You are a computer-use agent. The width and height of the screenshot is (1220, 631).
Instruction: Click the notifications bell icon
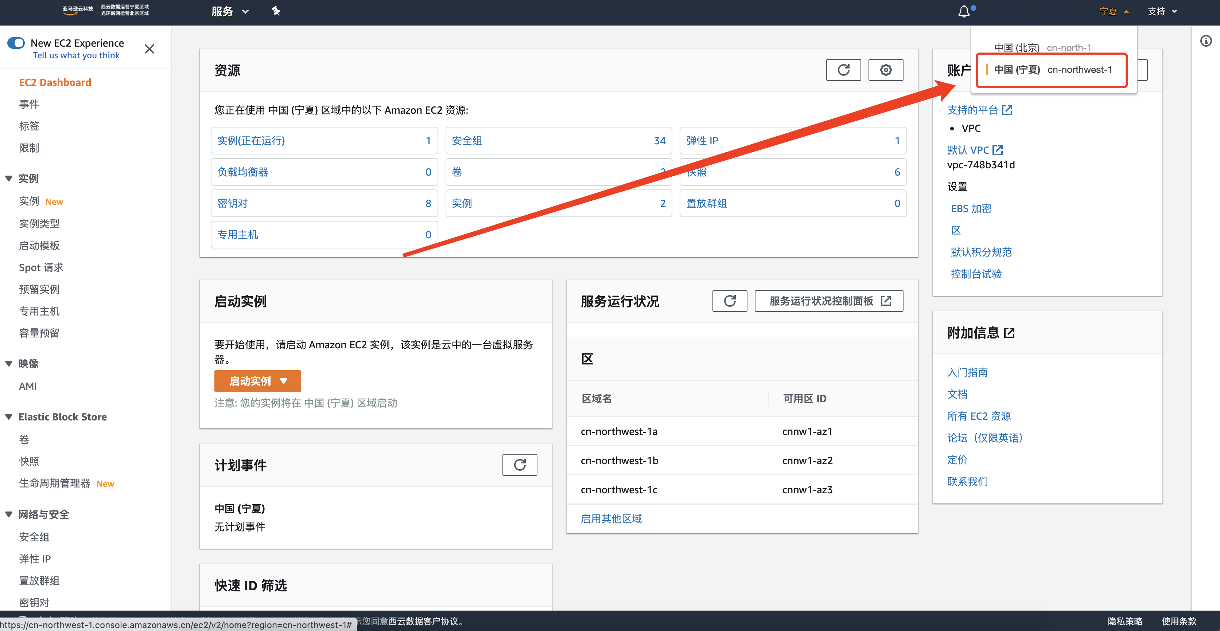pos(964,11)
